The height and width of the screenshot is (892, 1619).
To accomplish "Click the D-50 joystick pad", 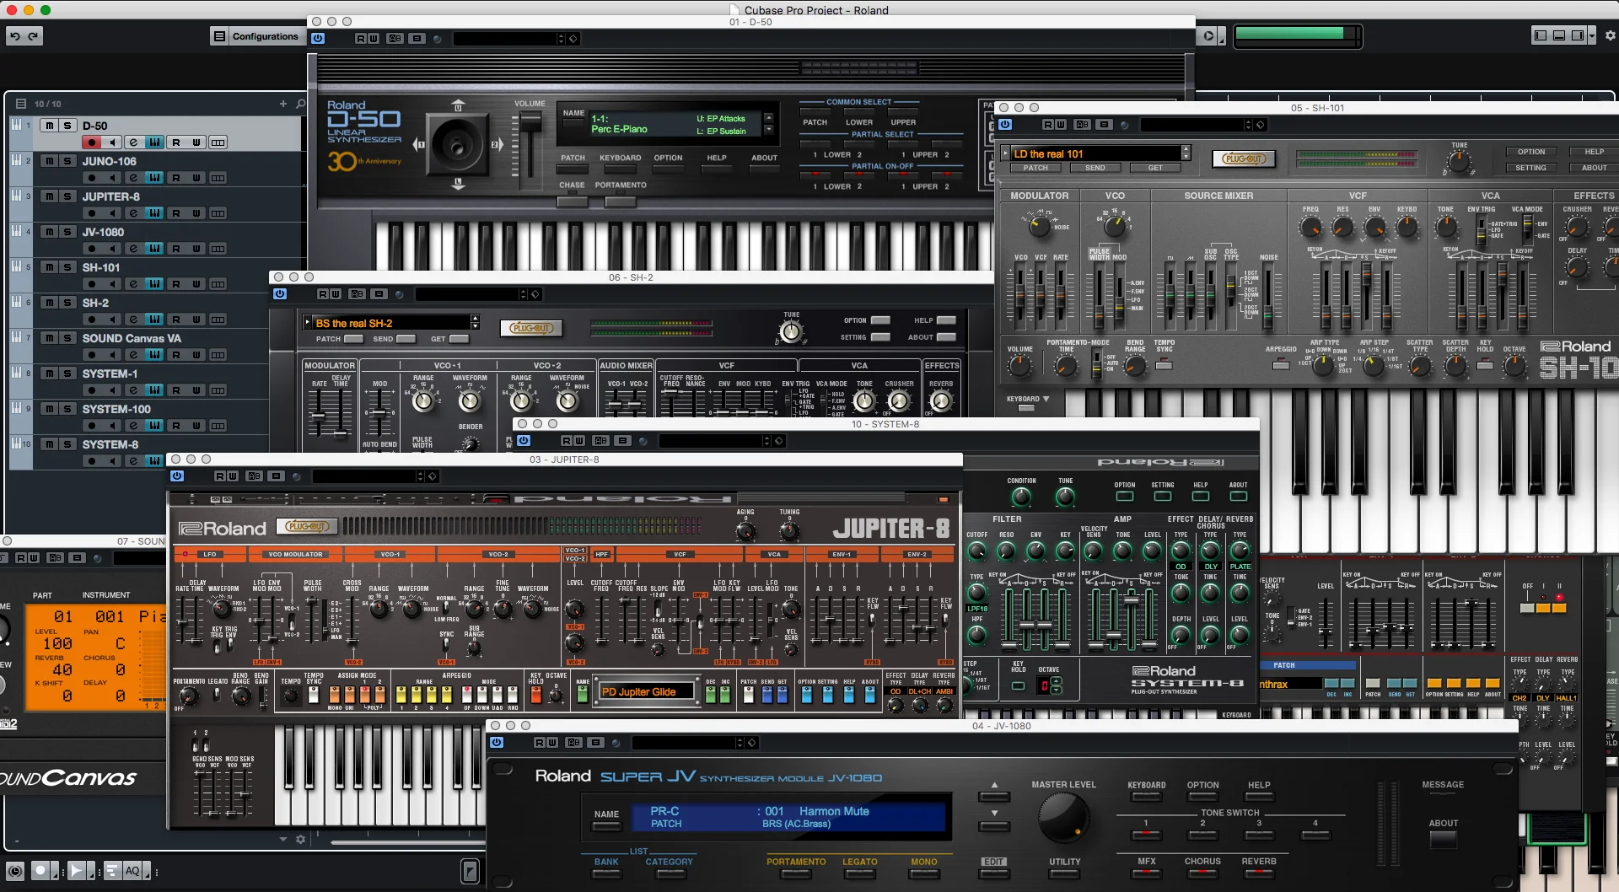I will [458, 144].
